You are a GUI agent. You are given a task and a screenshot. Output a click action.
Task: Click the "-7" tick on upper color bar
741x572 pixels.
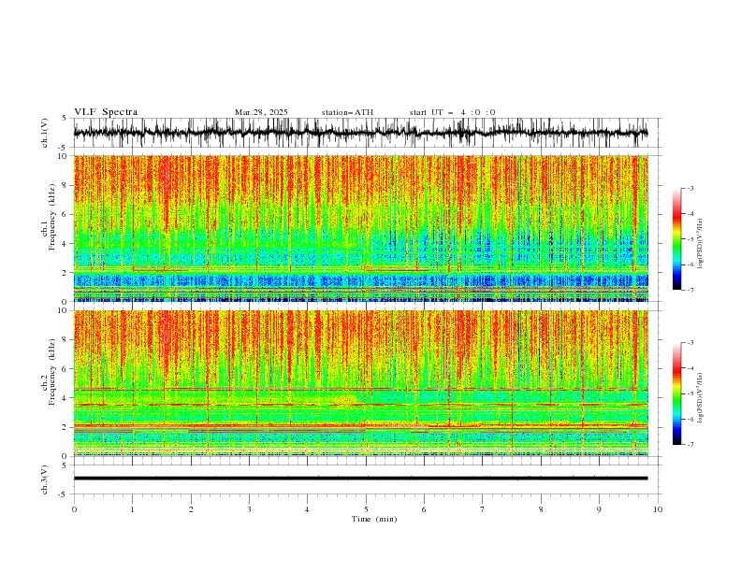click(x=690, y=290)
